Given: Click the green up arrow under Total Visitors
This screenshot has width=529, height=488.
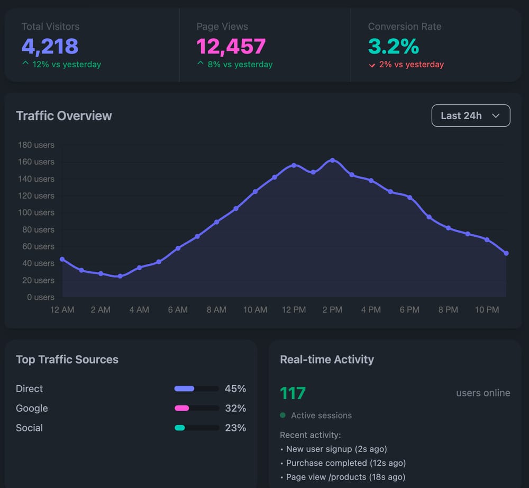Looking at the screenshot, I should [25, 64].
